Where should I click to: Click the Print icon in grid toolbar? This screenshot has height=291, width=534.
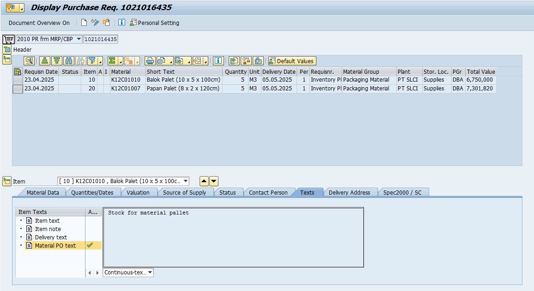tap(150, 61)
